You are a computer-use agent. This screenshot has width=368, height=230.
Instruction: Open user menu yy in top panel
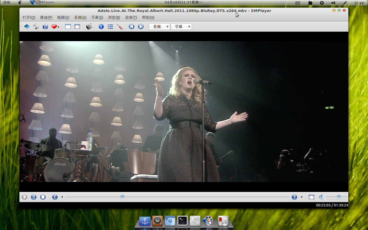(x=359, y=3)
